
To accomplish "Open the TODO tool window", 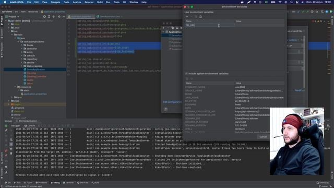I will click(28, 183).
